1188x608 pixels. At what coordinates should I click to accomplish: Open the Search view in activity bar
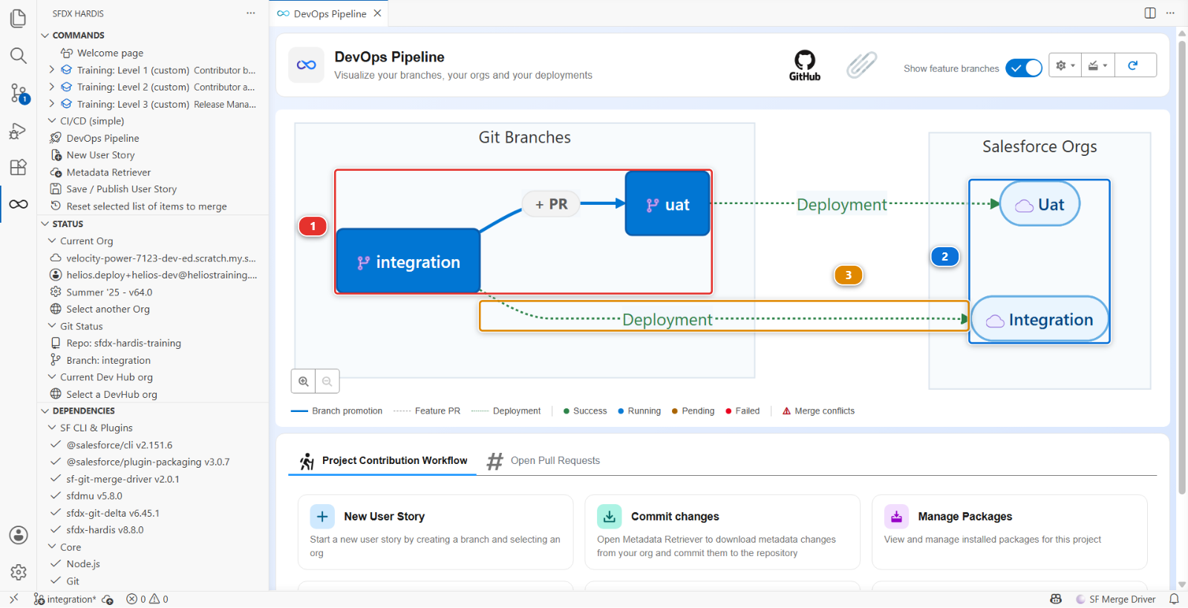click(19, 56)
